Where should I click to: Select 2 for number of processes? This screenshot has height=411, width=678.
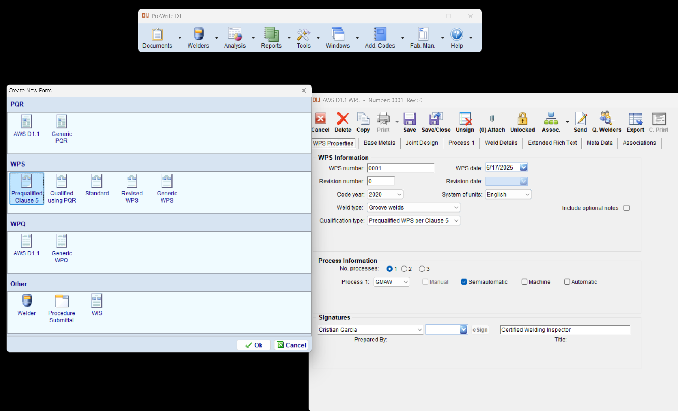tap(404, 269)
